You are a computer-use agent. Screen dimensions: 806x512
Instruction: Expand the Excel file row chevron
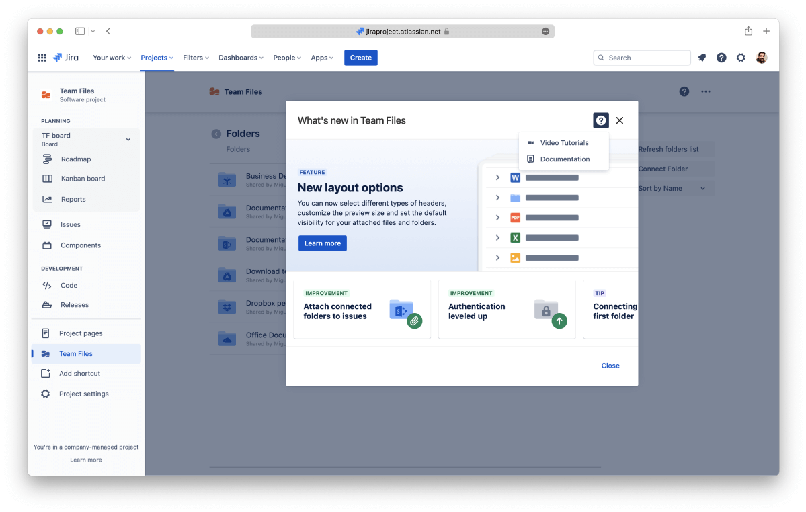pos(497,238)
